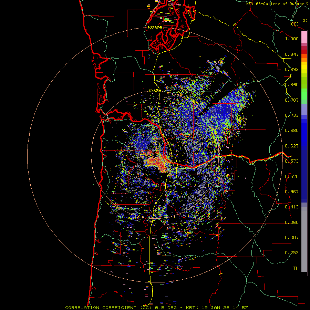Click the 0.413 scale value
This screenshot has width=310, height=310.
coord(292,207)
